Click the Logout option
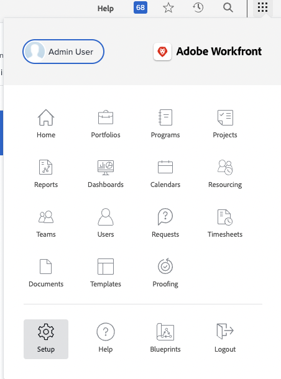281x379 pixels. point(225,339)
